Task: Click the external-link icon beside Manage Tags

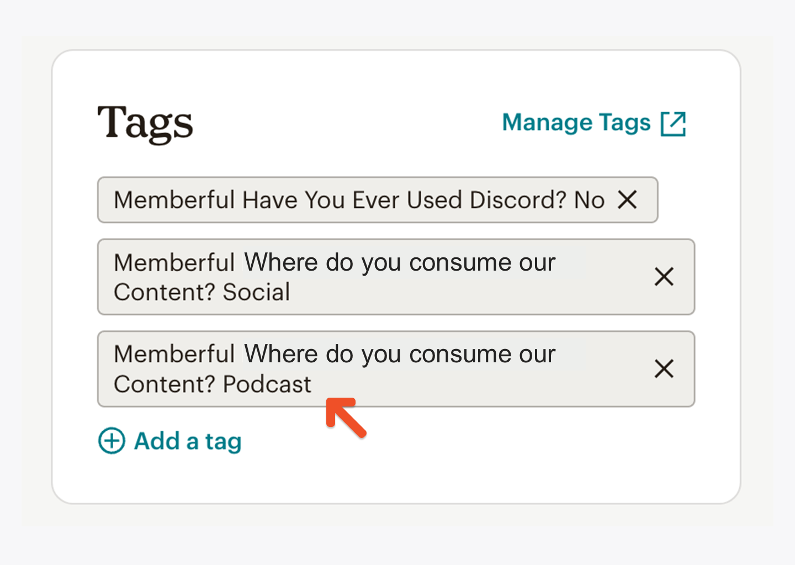Action: click(x=673, y=123)
